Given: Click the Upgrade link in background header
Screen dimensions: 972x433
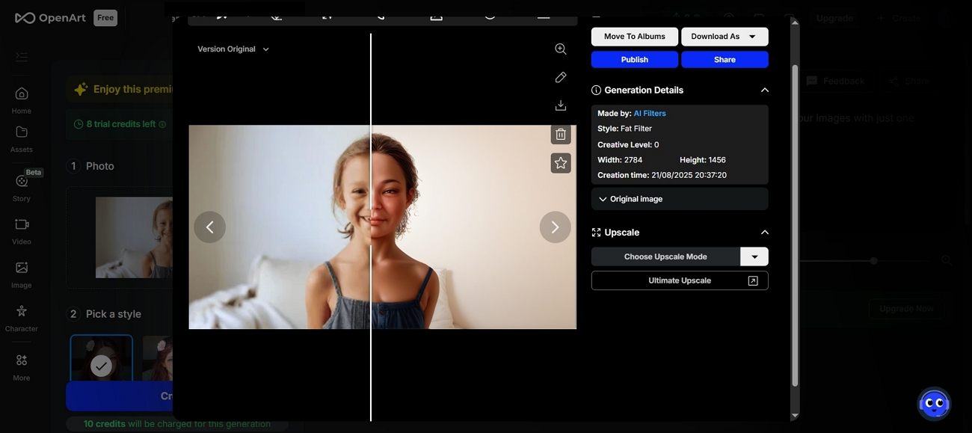Looking at the screenshot, I should [834, 18].
